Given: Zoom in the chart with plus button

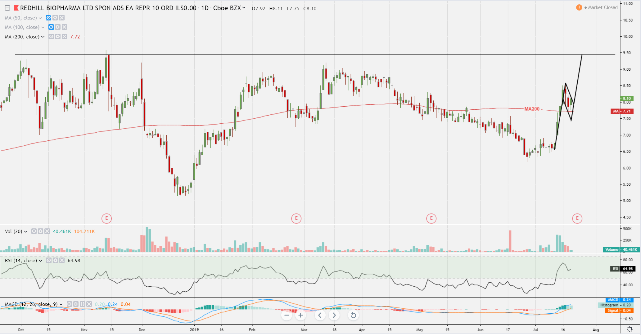Looking at the screenshot, I should coord(300,315).
